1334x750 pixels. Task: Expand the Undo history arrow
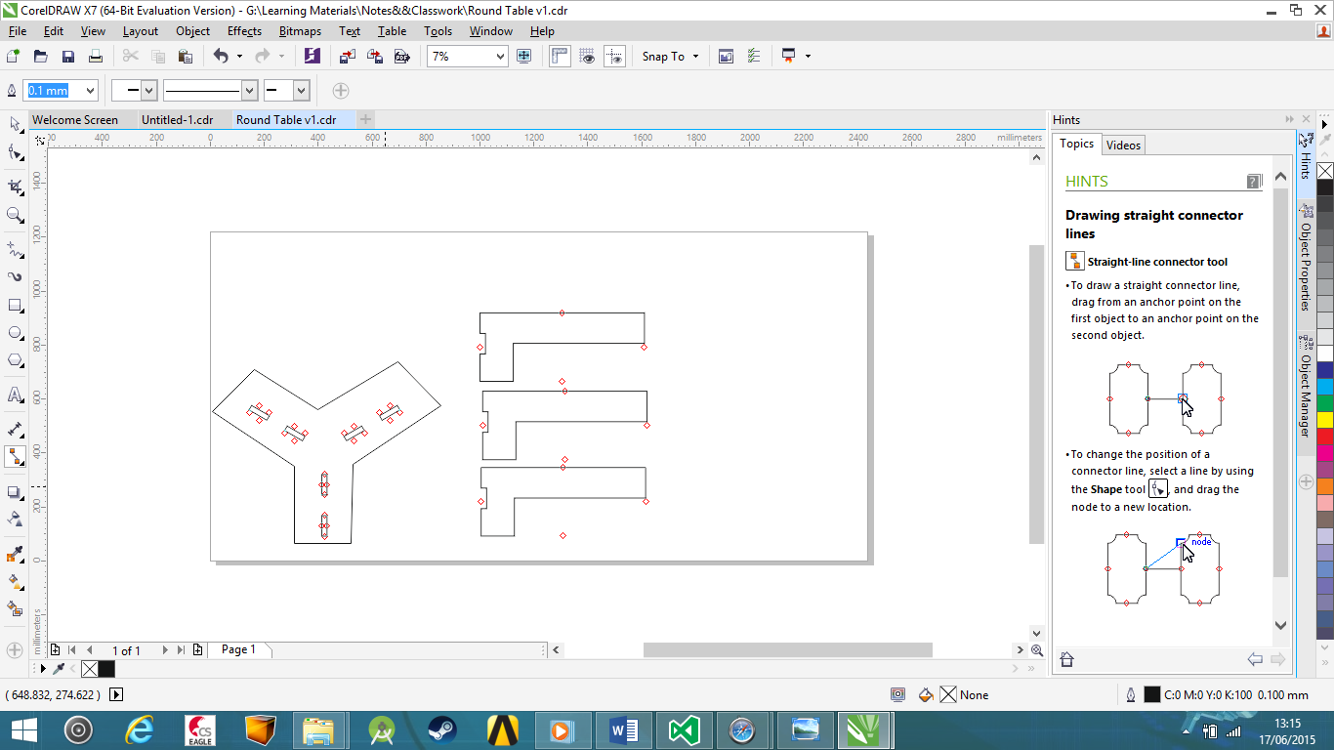click(240, 57)
